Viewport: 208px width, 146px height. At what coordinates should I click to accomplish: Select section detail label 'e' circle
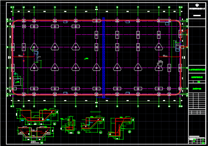[42, 143]
